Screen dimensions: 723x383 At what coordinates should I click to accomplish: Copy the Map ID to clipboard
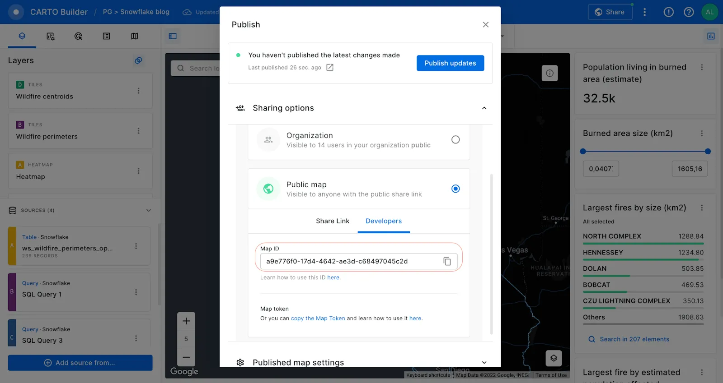coord(447,261)
